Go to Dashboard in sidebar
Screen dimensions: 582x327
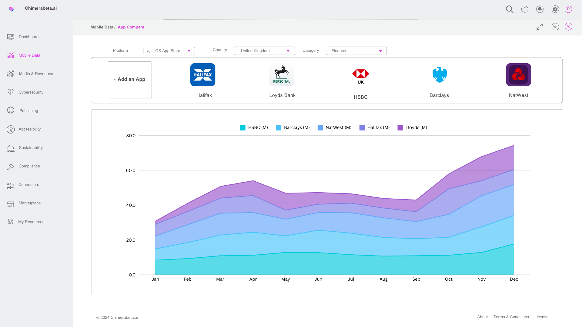[28, 37]
